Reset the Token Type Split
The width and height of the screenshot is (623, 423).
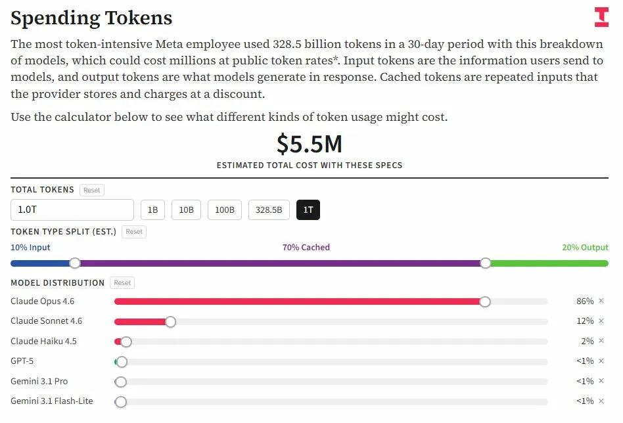[x=134, y=231]
